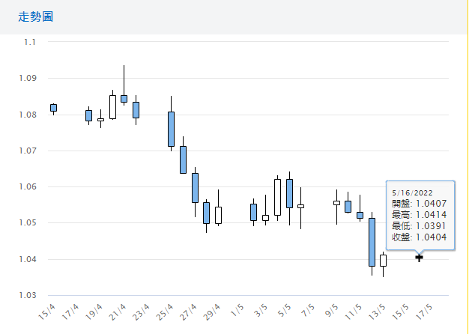Select the blue candlestick on 26/4
The image size is (469, 334).
click(x=183, y=160)
